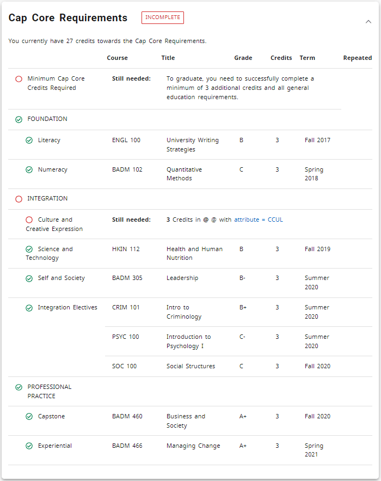Click the ENGL 100 course code
The height and width of the screenshot is (481, 381).
point(126,140)
